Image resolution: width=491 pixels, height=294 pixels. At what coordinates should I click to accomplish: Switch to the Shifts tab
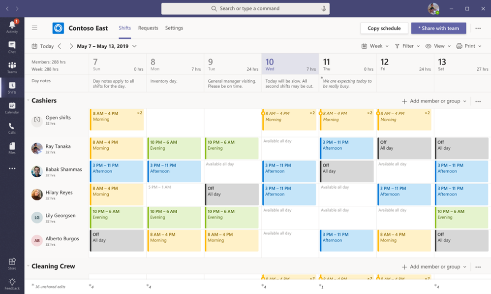tap(124, 28)
